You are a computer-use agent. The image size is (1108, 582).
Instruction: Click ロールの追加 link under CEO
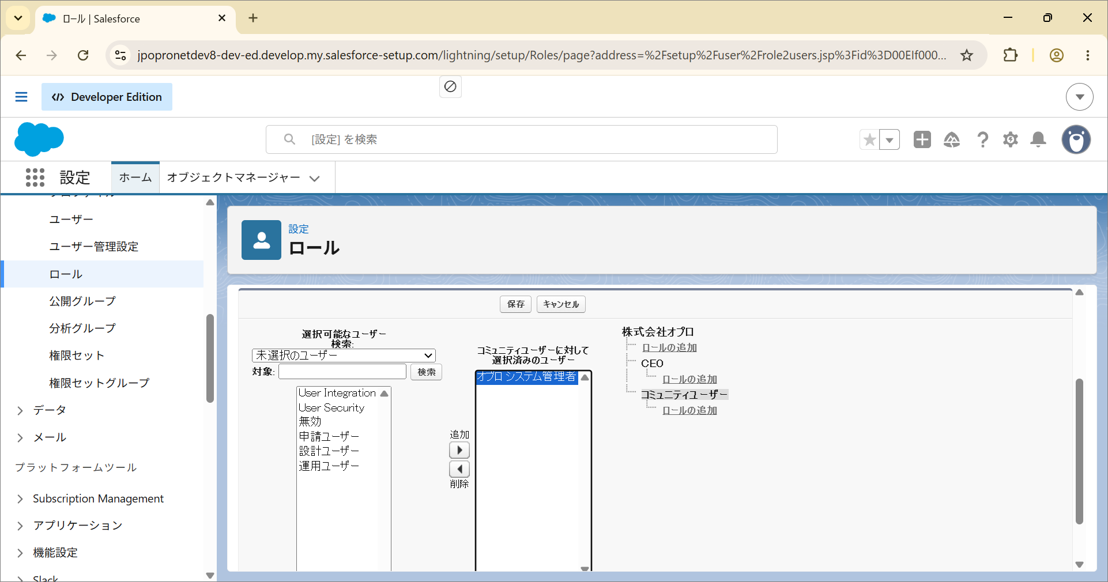689,379
